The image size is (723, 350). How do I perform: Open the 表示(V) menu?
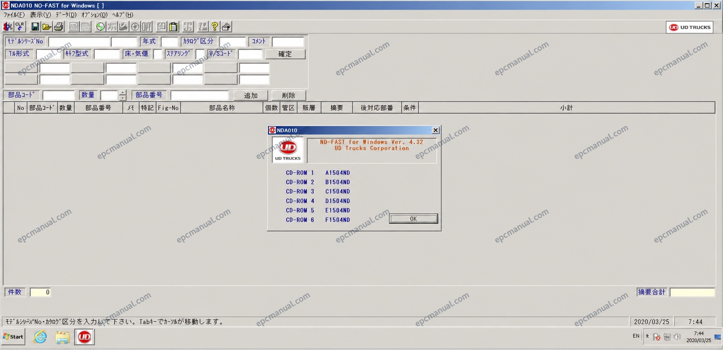(41, 14)
